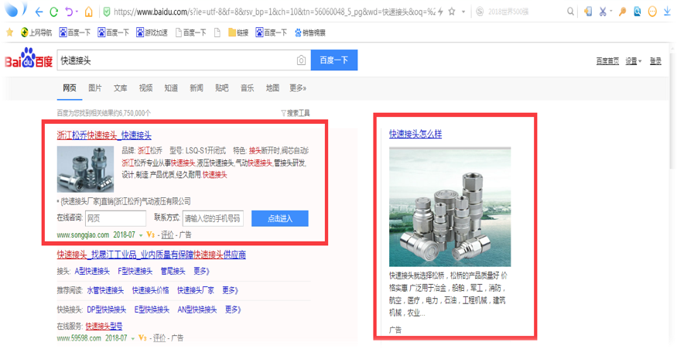Image resolution: width=677 pixels, height=349 pixels.
Task: Expand the 设置 settings dropdown
Action: (634, 61)
